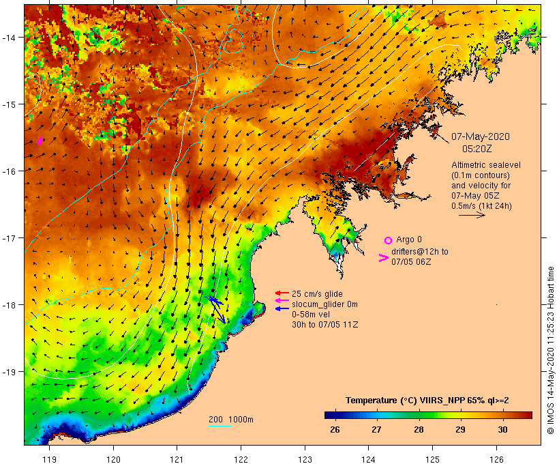Click the longitude label 124

pyautogui.click(x=368, y=459)
